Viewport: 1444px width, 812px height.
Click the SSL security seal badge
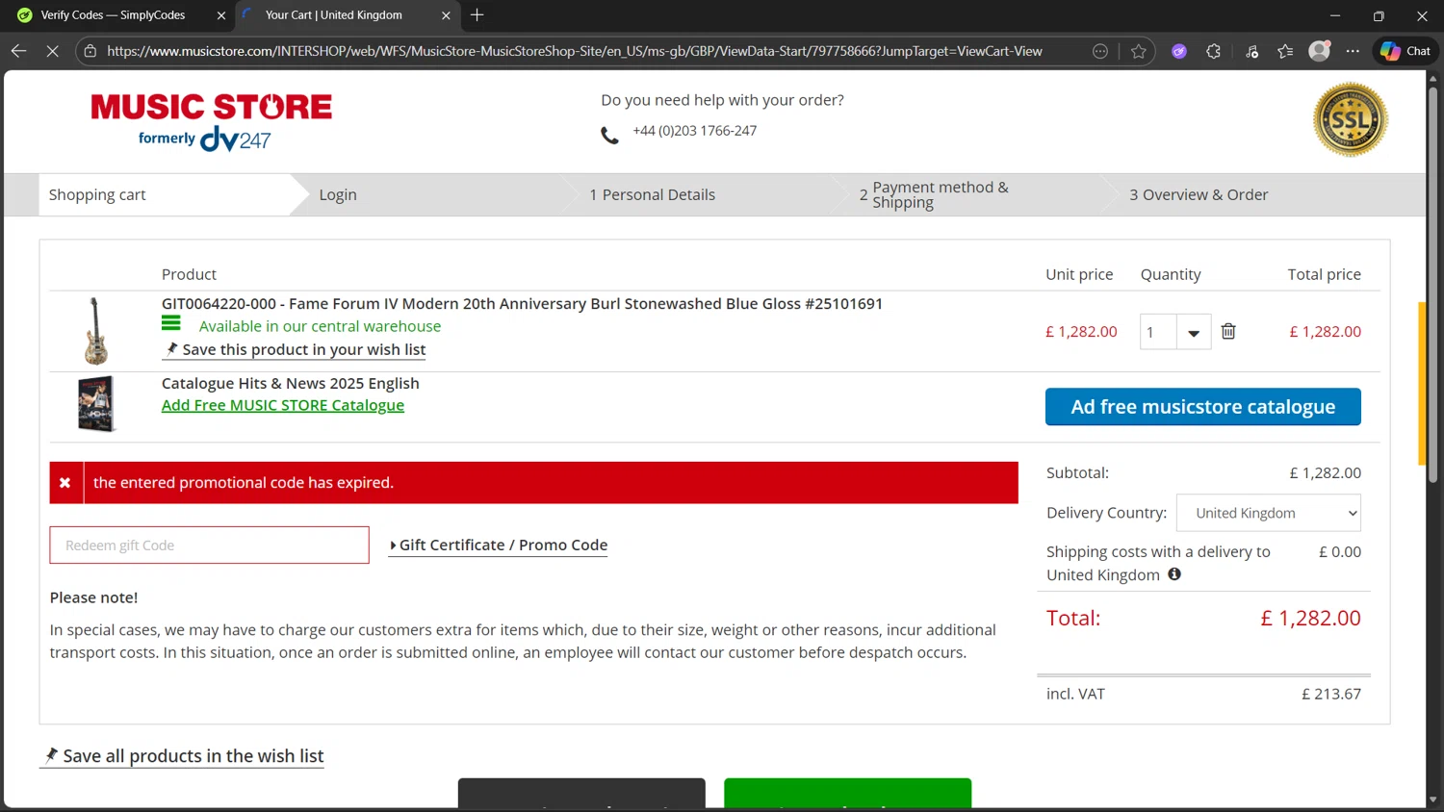(x=1351, y=119)
